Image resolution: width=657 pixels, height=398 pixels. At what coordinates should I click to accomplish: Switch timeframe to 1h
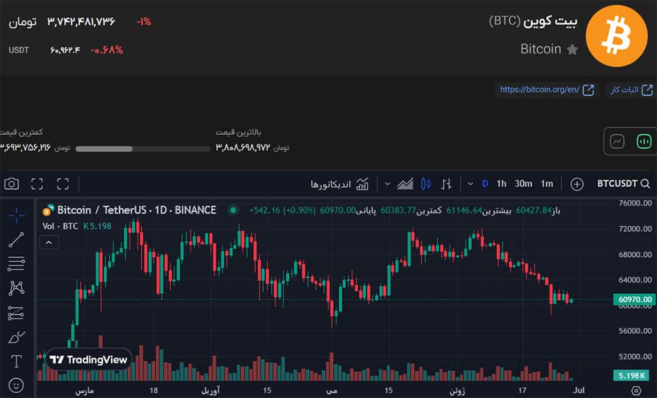[x=501, y=184]
